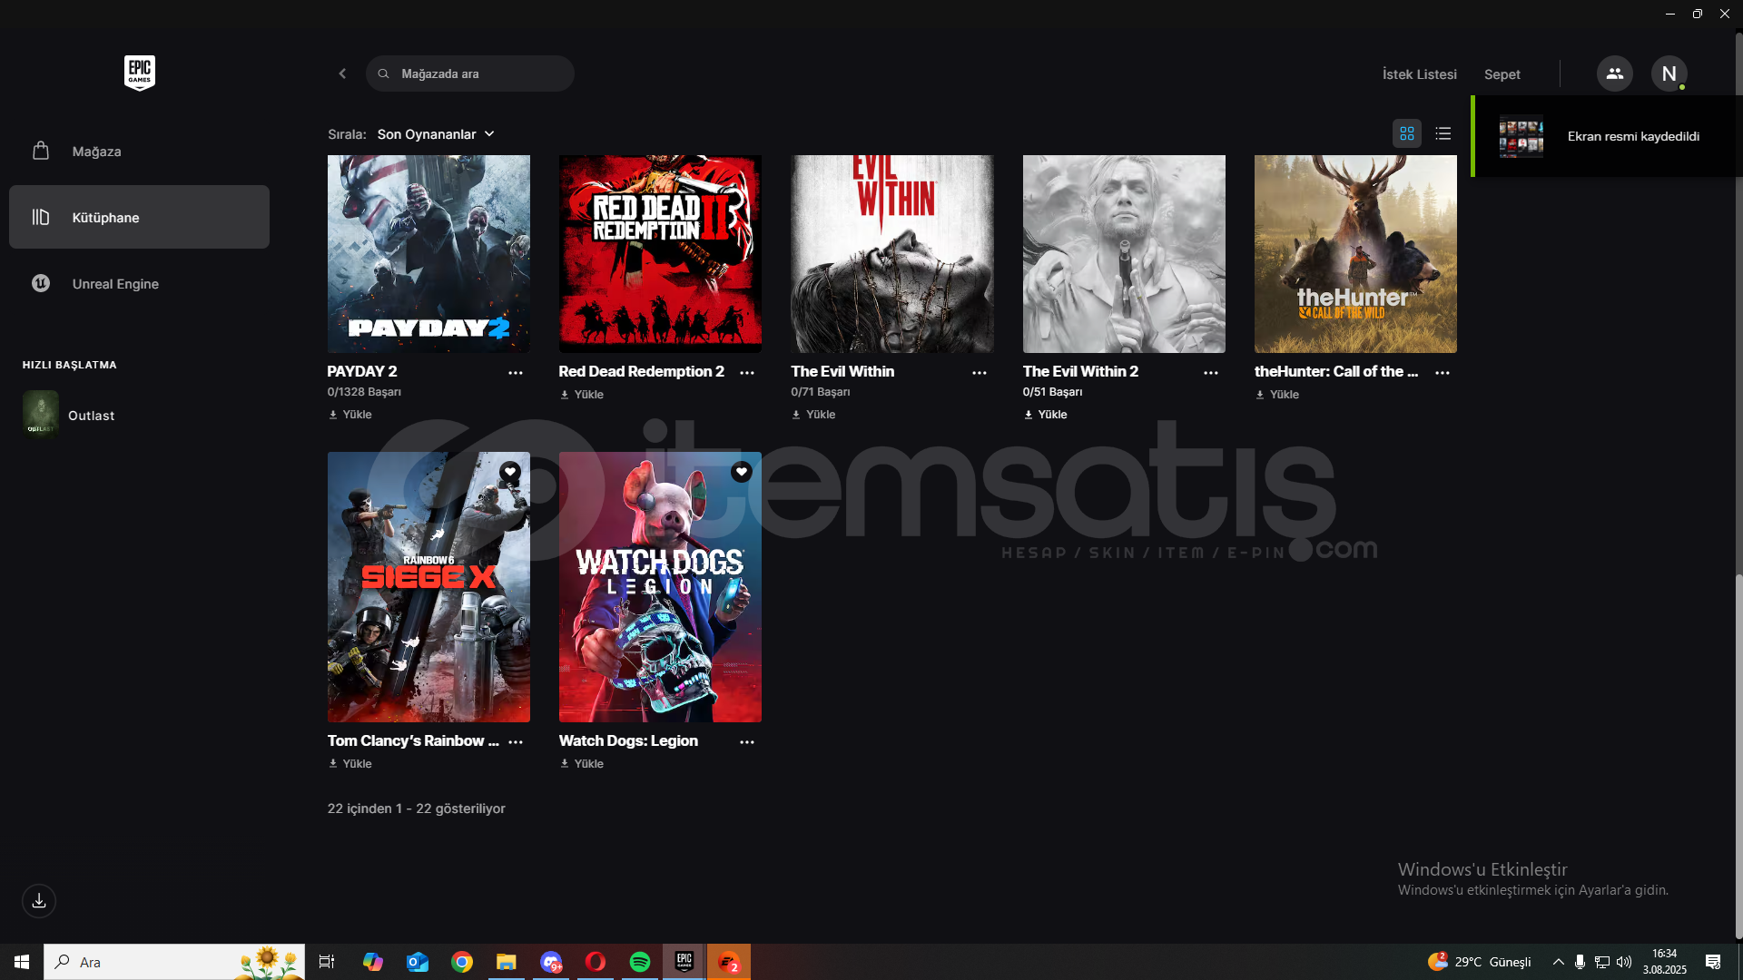
Task: Click Yükle under Tom Clancy's Rainbow
Action: 350,764
